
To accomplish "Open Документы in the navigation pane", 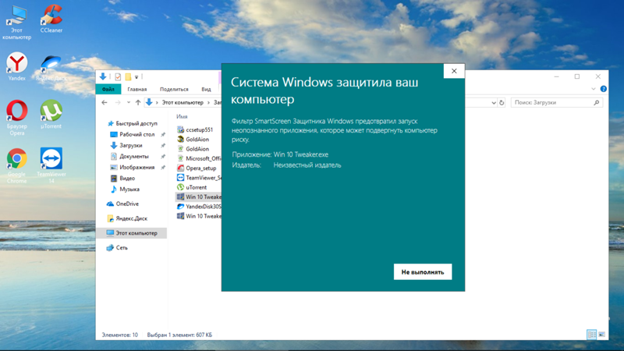I will [x=133, y=157].
